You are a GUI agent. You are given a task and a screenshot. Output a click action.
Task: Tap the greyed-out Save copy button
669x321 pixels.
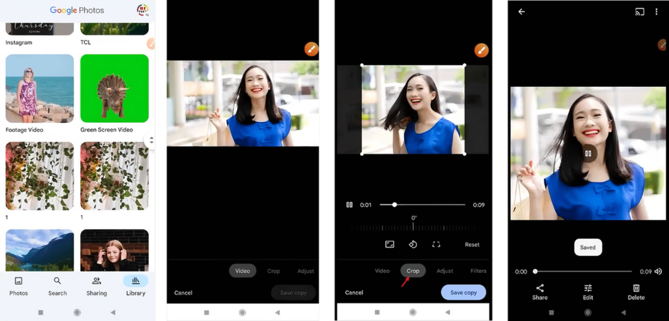(293, 293)
